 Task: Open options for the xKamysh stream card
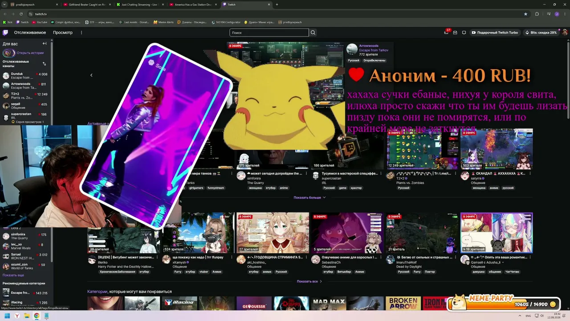tap(232, 258)
